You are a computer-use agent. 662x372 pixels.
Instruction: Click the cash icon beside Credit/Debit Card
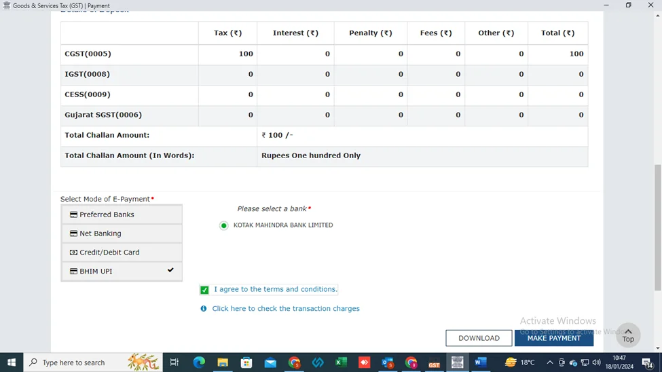73,253
